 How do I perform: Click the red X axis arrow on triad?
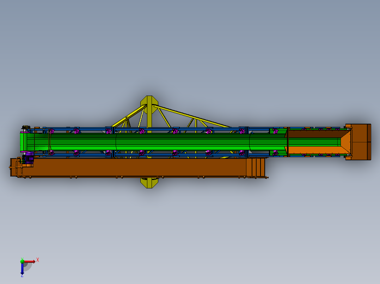click(30, 262)
